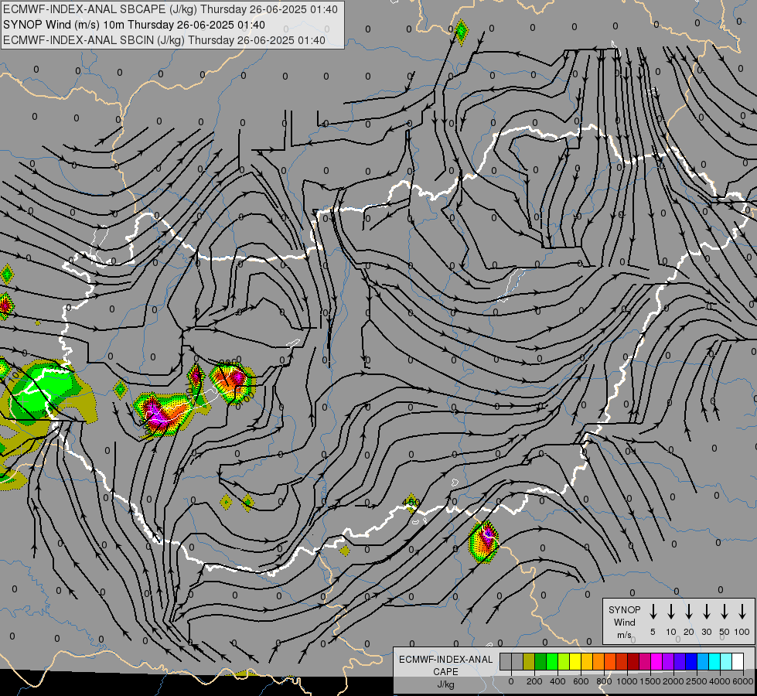Viewport: 757px width, 696px height.
Task: Pick the white CAPE legend swatch
Action: (x=737, y=661)
